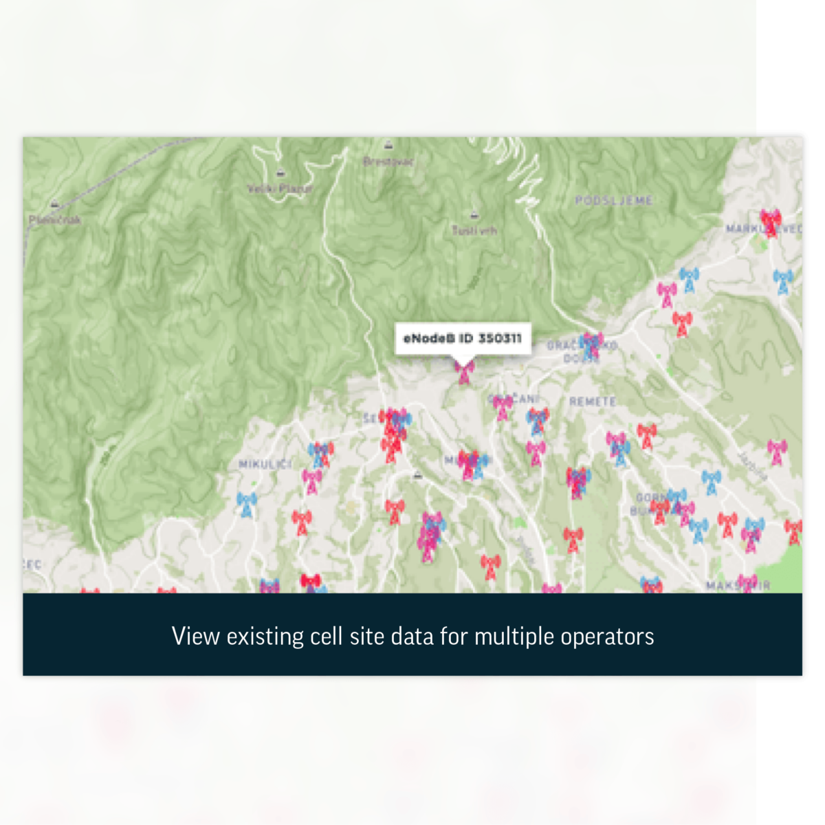Select the blue tower marker west of Mikulići
This screenshot has height=825, width=825.
click(246, 504)
